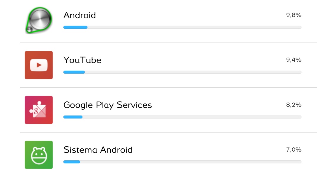Click the 9,4% YouTube percentage

click(294, 60)
